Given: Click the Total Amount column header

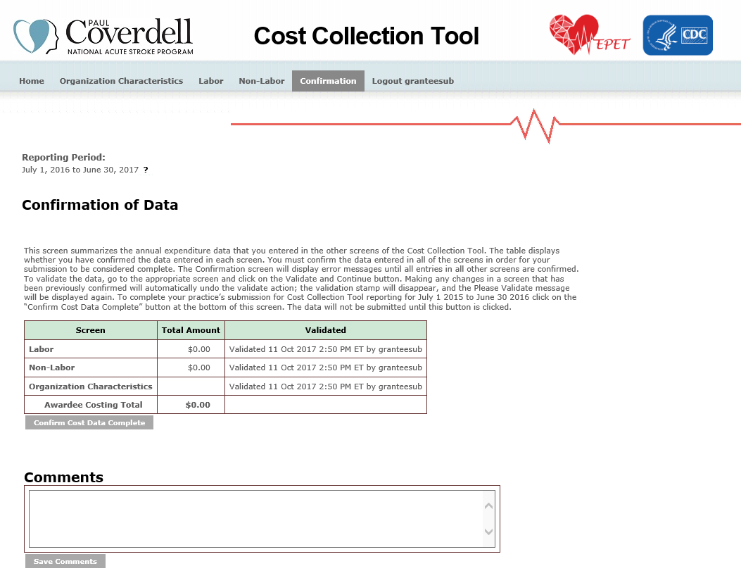Looking at the screenshot, I should tap(191, 330).
